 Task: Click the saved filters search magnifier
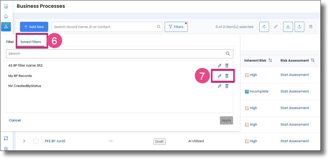point(228,54)
